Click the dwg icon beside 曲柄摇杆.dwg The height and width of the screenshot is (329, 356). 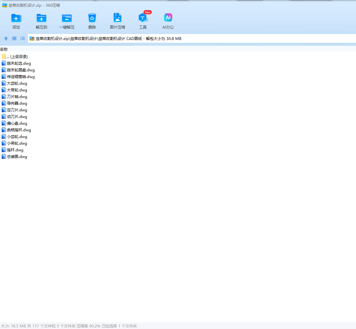point(4,130)
